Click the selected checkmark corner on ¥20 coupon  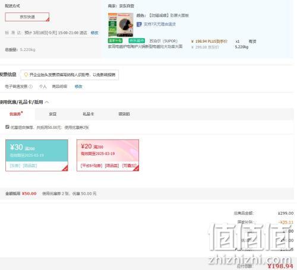click(x=136, y=168)
